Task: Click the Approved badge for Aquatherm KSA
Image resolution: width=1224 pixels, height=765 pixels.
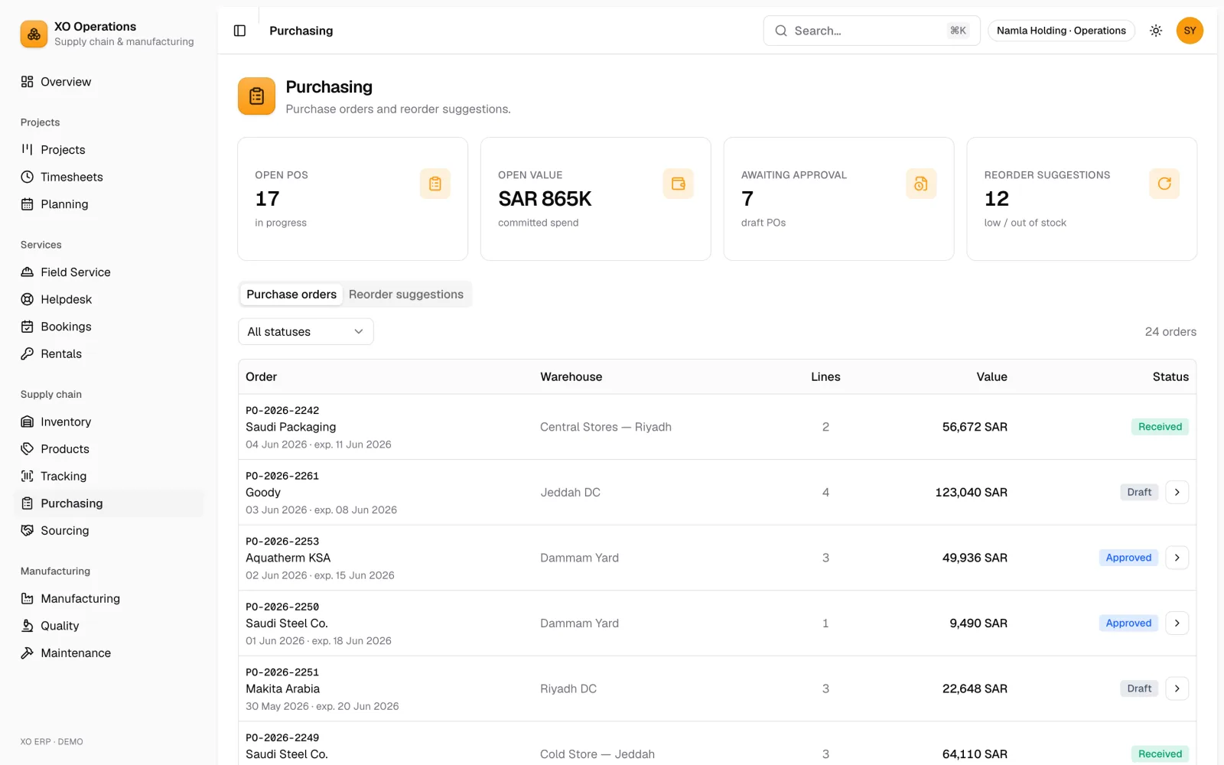Action: [x=1128, y=558]
